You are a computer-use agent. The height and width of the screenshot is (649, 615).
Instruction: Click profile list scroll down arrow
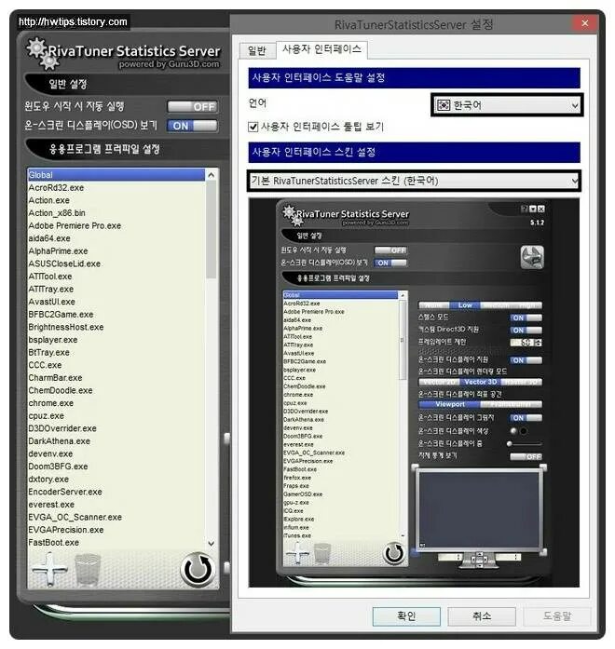click(x=212, y=543)
